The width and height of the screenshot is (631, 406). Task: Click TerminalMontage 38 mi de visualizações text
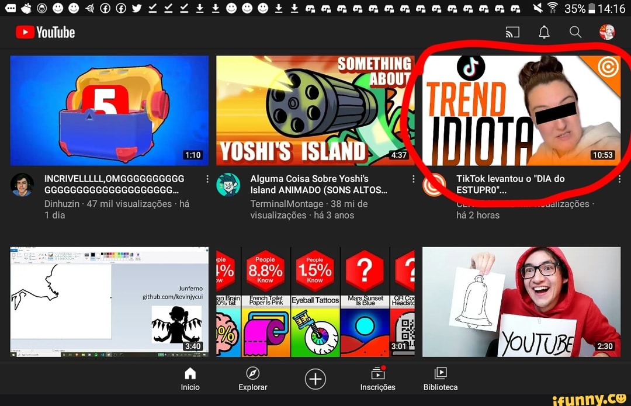click(309, 209)
